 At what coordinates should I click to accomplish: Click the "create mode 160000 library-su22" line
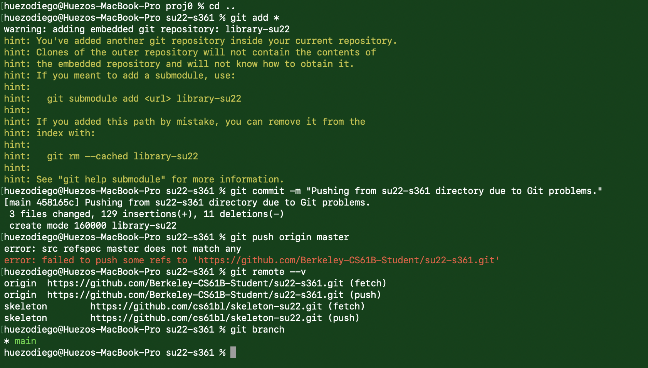click(93, 226)
